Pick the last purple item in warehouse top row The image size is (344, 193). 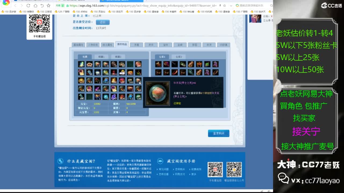pos(215,64)
